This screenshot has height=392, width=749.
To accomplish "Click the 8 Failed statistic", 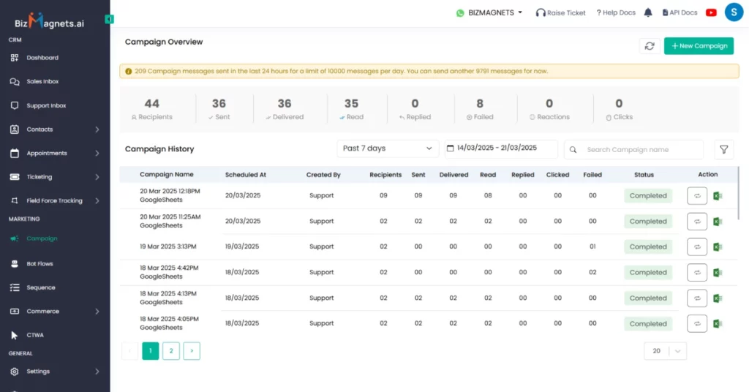I will click(480, 110).
